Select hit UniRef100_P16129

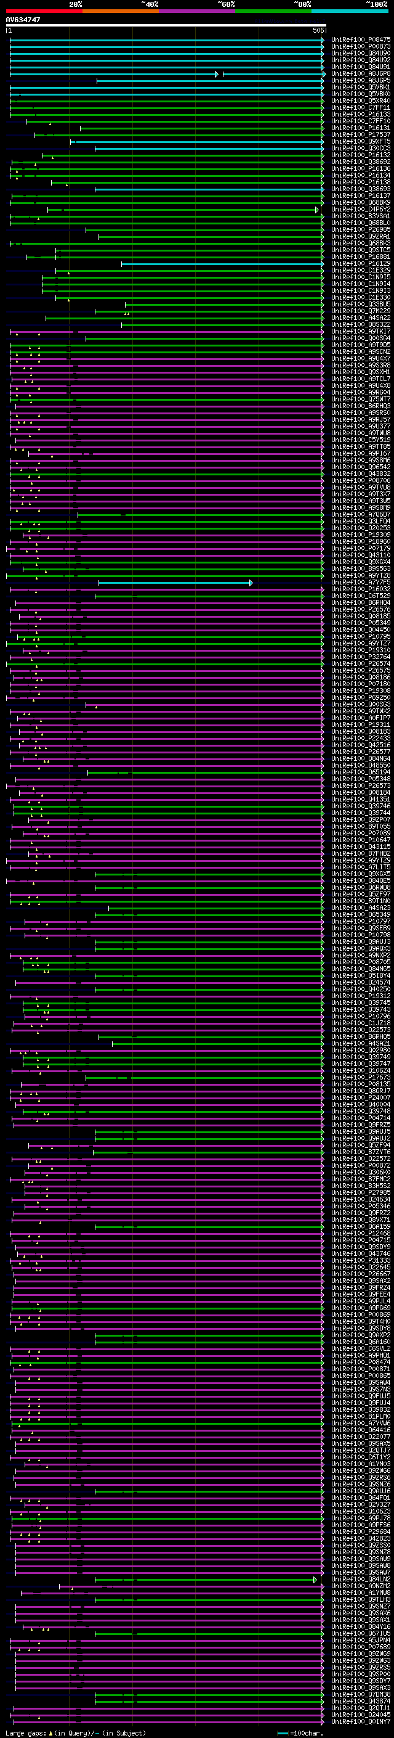tap(361, 264)
